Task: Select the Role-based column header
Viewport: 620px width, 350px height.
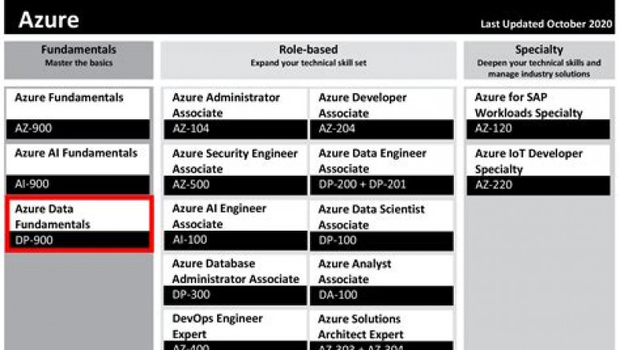Action: point(308,56)
